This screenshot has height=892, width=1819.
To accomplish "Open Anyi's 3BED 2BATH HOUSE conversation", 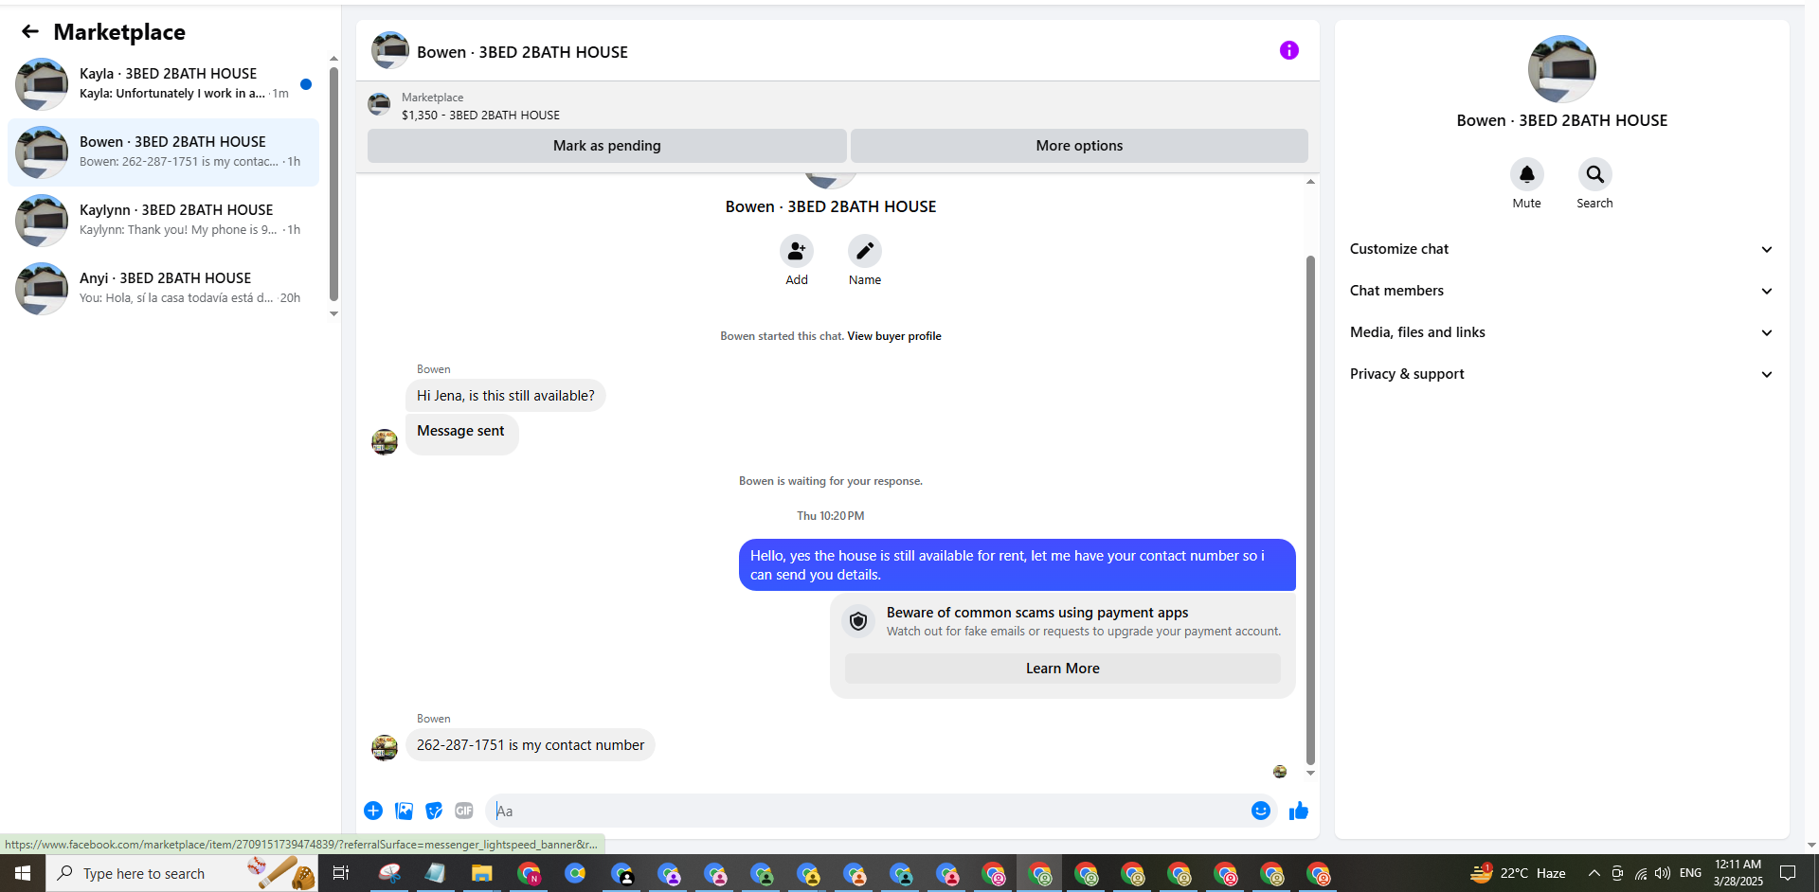I will click(x=163, y=288).
